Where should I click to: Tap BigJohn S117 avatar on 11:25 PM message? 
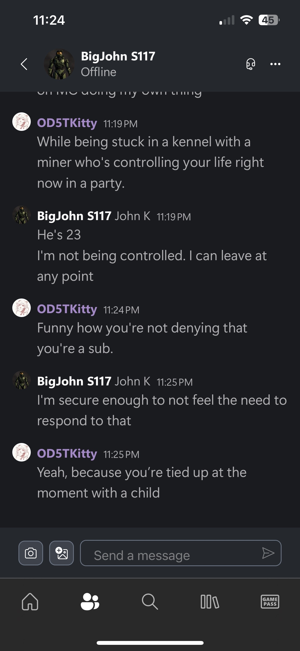22,380
